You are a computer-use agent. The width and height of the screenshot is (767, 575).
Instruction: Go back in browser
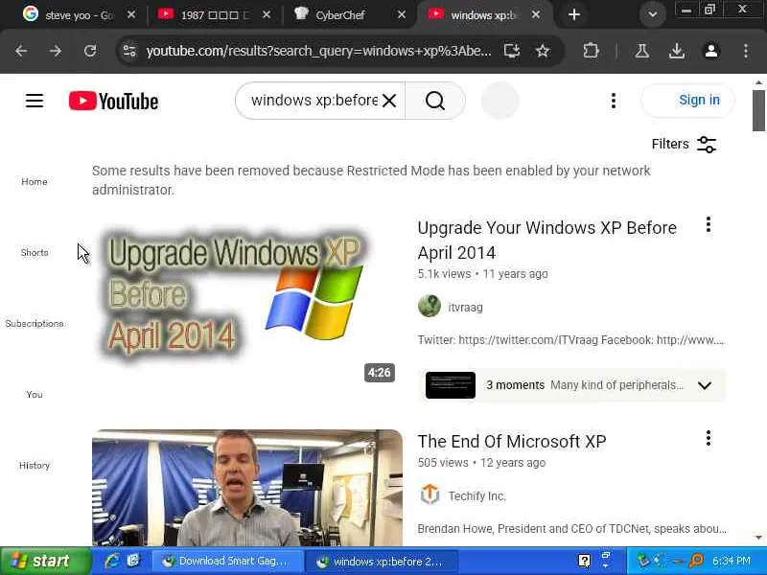(x=21, y=51)
